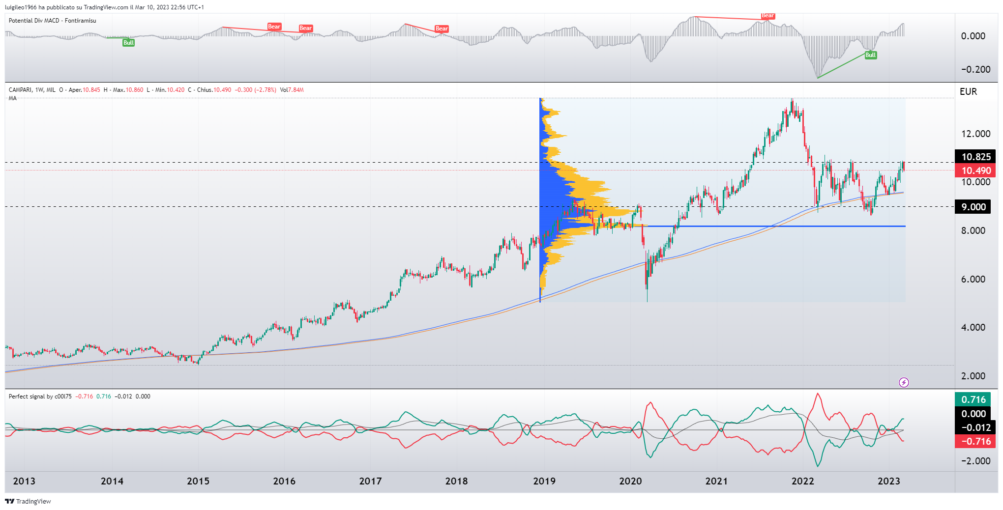This screenshot has width=1003, height=510.
Task: Select the green Bull label near 2014
Action: tap(128, 43)
